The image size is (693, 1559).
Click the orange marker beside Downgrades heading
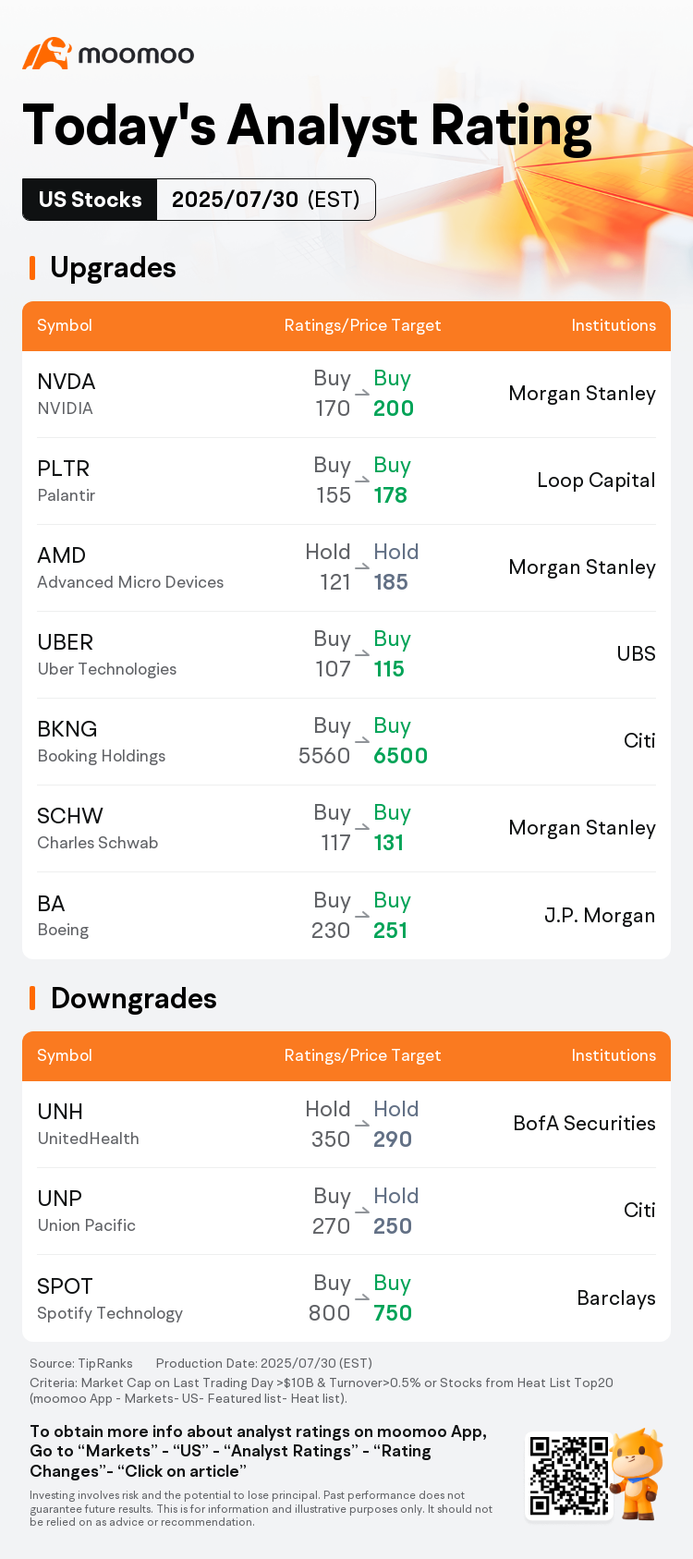[32, 998]
